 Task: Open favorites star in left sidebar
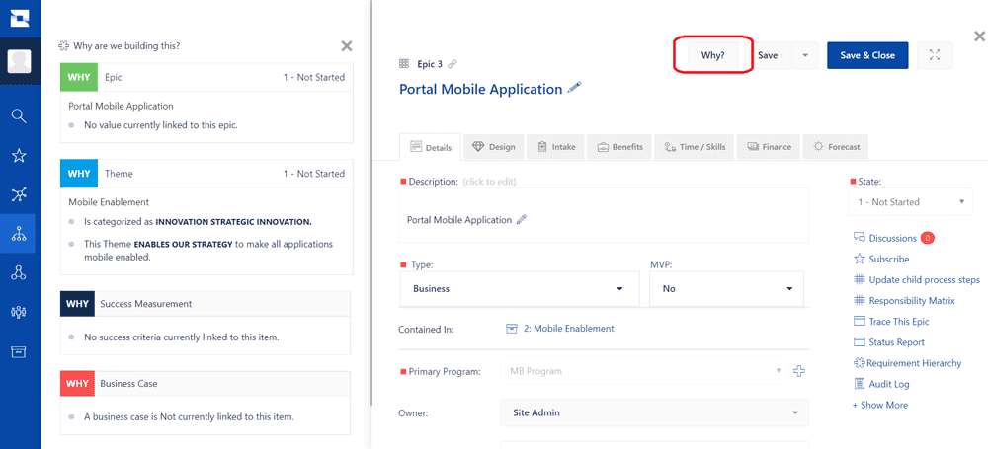(20, 156)
